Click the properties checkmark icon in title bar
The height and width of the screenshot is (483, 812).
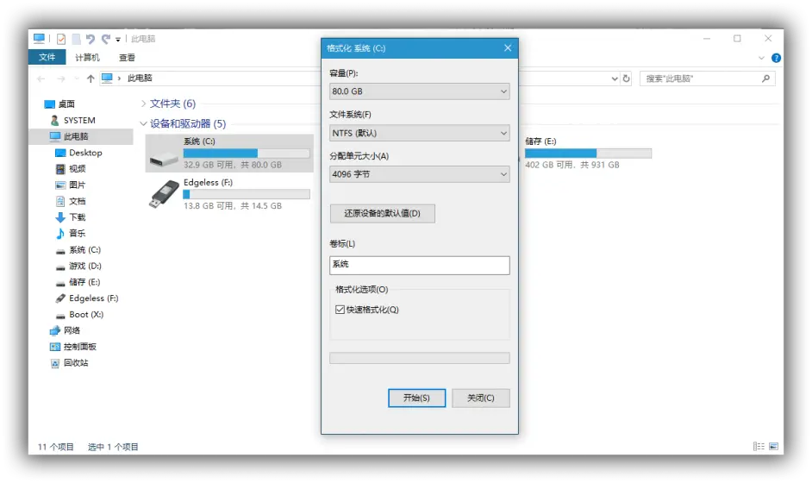point(61,39)
